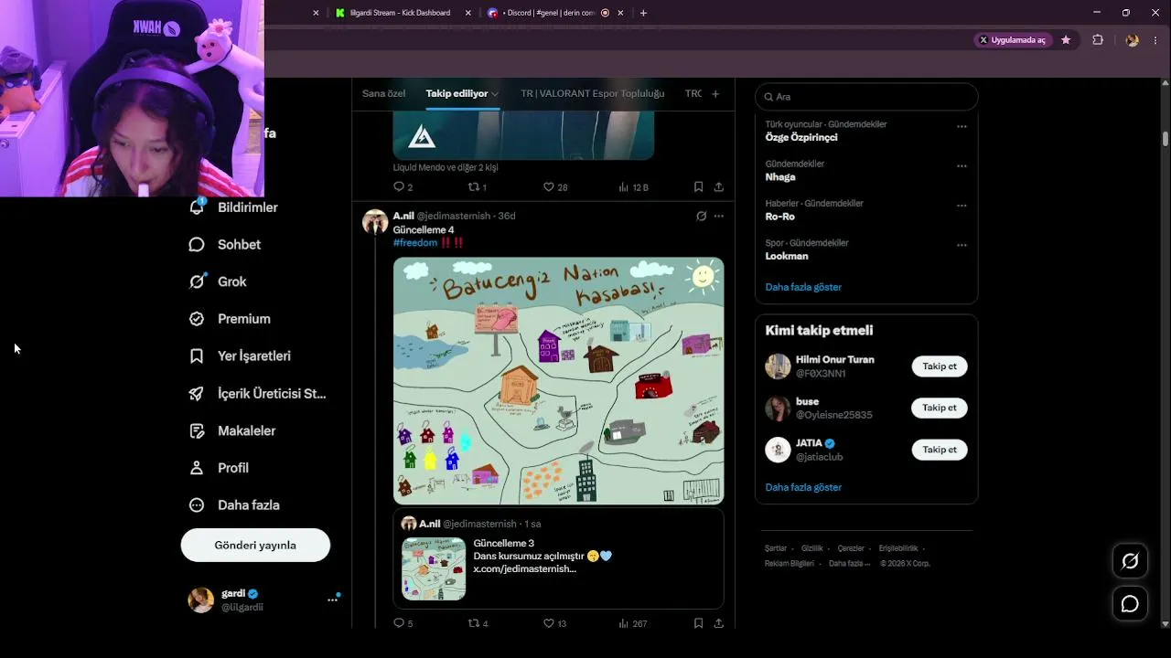The image size is (1171, 658).
Task: Open the Daha fazla circle icon
Action: pos(197,505)
